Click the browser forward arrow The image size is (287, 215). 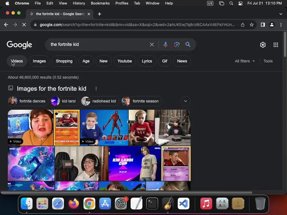pyautogui.click(x=15, y=25)
